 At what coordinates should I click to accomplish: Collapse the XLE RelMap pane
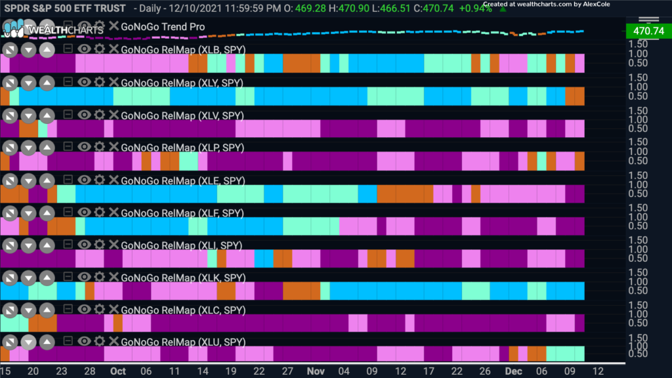(68, 179)
